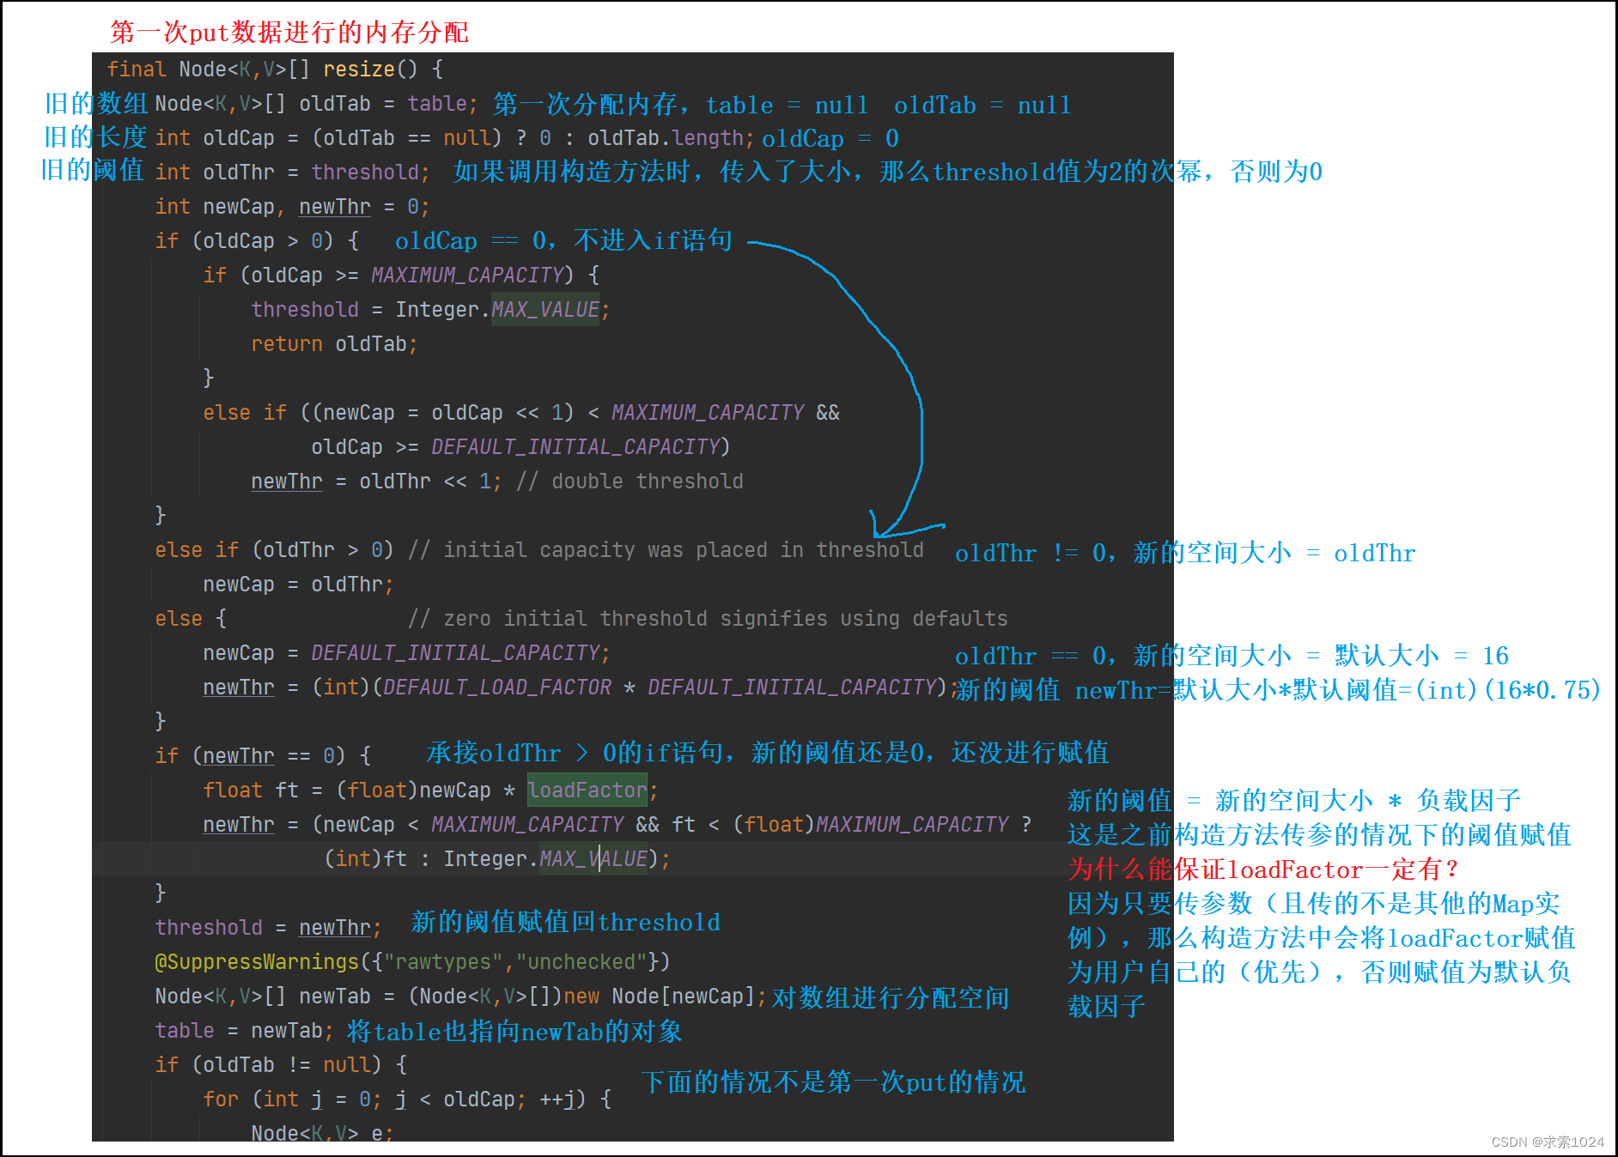
Task: Select the DEFAULT_LOAD_FACTOR constant
Action: point(497,688)
